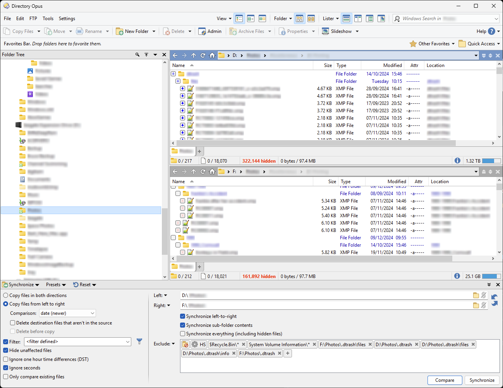Click info icon next to 25.1 GB
This screenshot has width=503, height=388.
(x=457, y=276)
